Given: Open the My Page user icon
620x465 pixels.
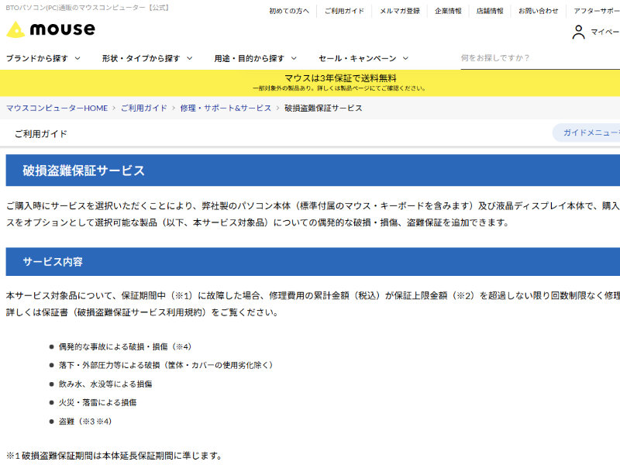Looking at the screenshot, I should (x=578, y=33).
